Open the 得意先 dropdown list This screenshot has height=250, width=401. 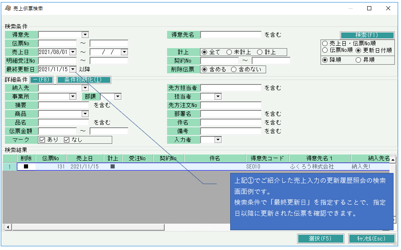85,35
